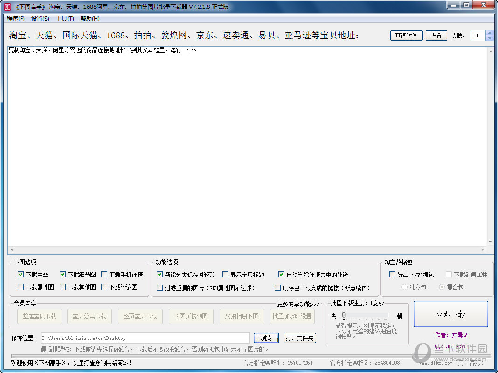This screenshot has height=373, width=498.
Task: Uncheck the 下载细节图 checkbox
Action: click(x=62, y=274)
